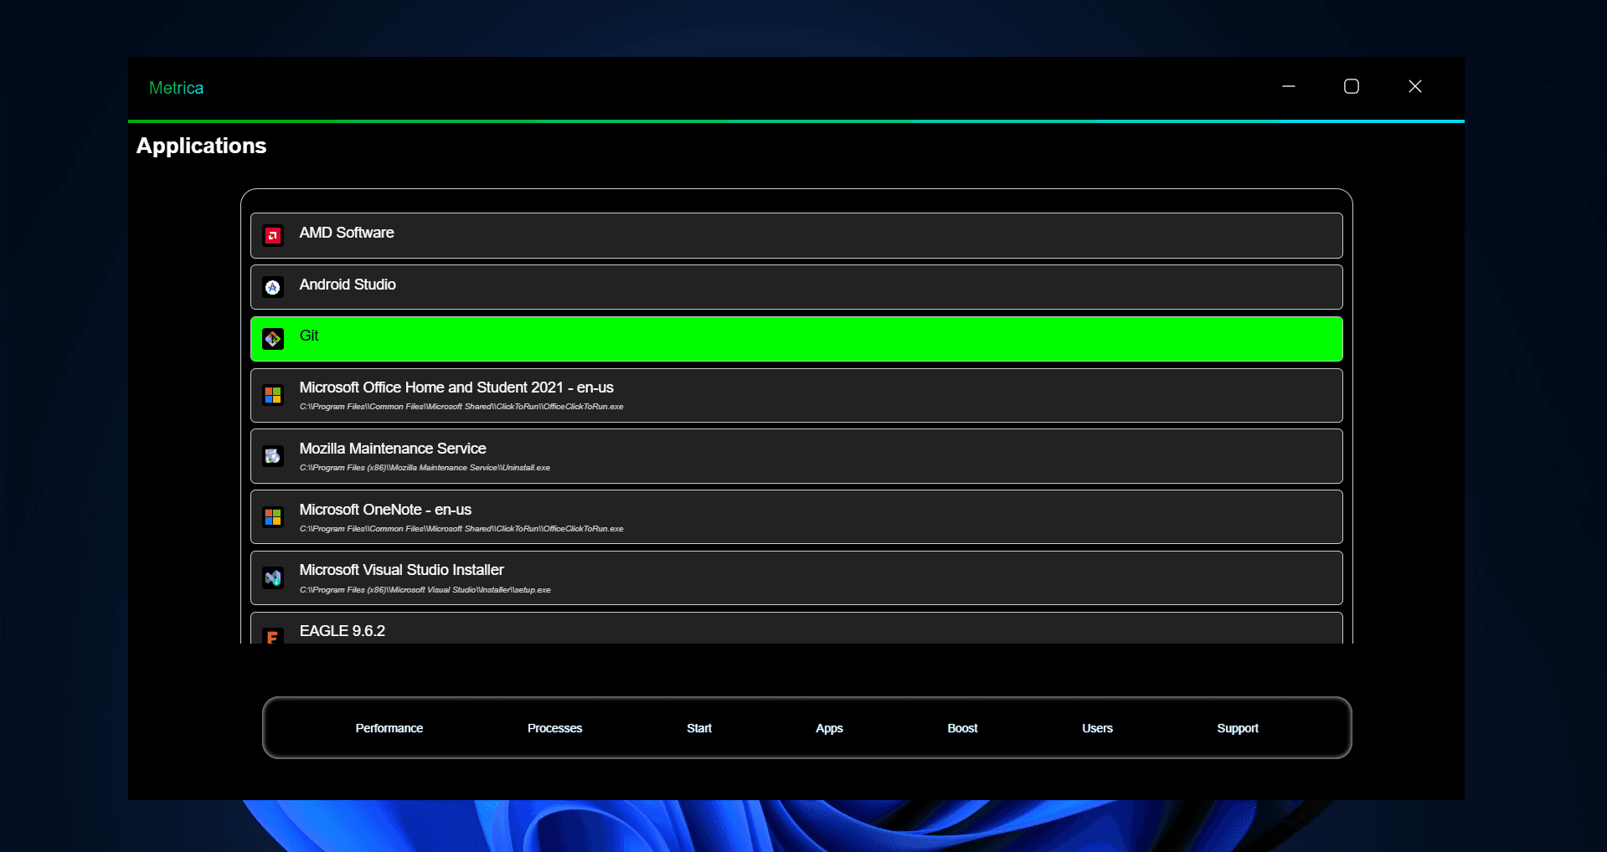Select the EAGLE 9.6.2 list entry
This screenshot has height=852, width=1607.
[x=796, y=632]
